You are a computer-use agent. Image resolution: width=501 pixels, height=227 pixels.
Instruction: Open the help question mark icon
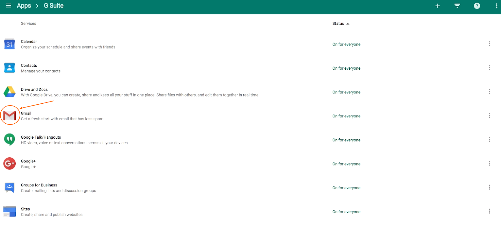477,6
